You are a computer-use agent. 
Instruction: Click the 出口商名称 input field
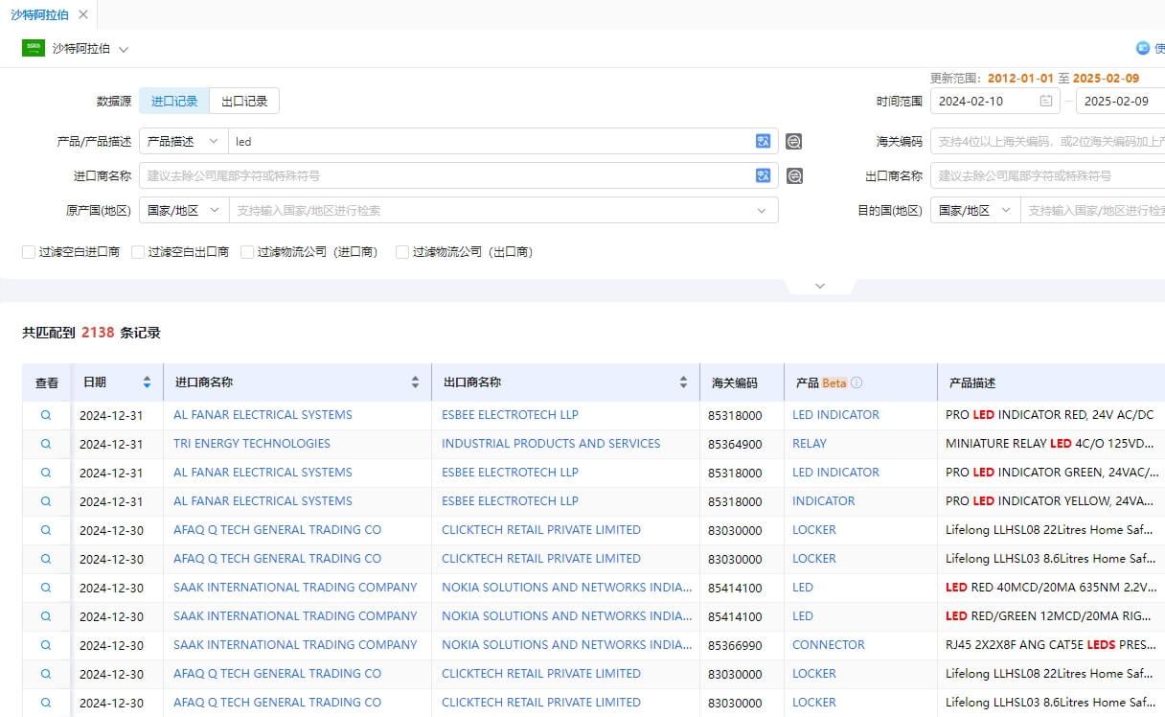coord(1048,175)
